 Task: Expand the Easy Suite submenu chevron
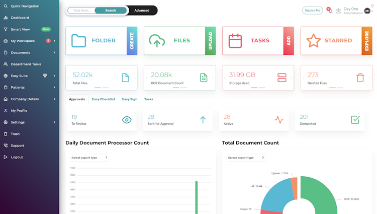coord(54,76)
